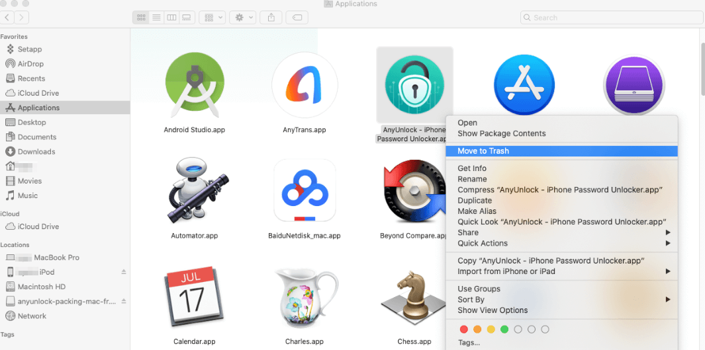705x350 pixels.
Task: Open Setapp in the sidebar
Action: click(65, 49)
